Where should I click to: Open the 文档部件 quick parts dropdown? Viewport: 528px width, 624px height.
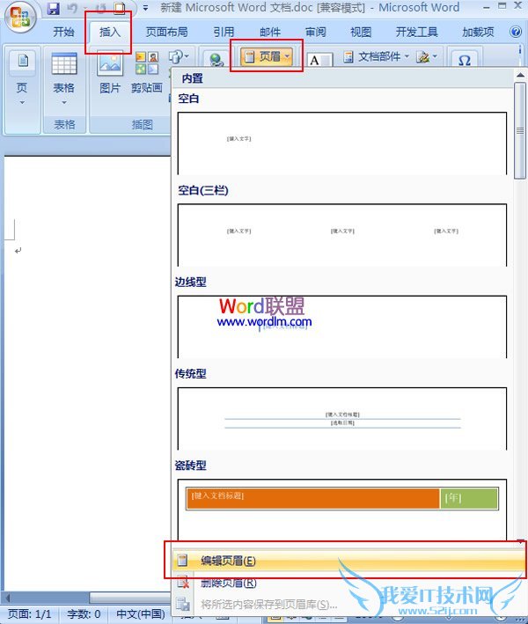point(376,56)
